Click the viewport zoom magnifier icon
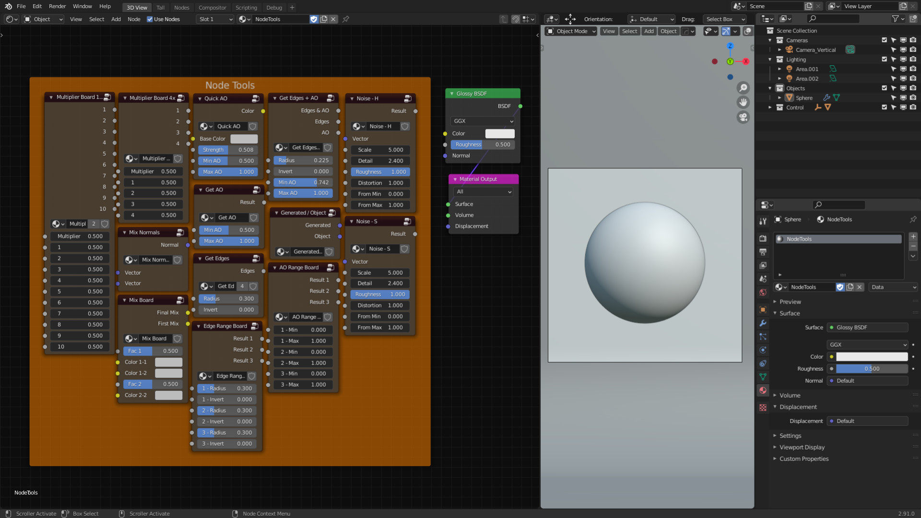921x518 pixels. 743,88
